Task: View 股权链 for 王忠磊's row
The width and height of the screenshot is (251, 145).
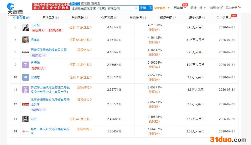Action: [x=154, y=30]
